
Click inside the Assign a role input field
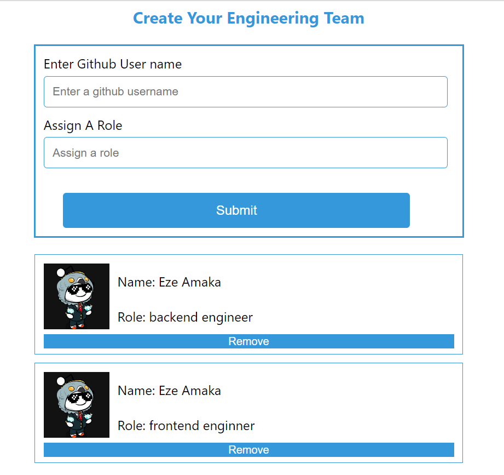[x=245, y=152]
